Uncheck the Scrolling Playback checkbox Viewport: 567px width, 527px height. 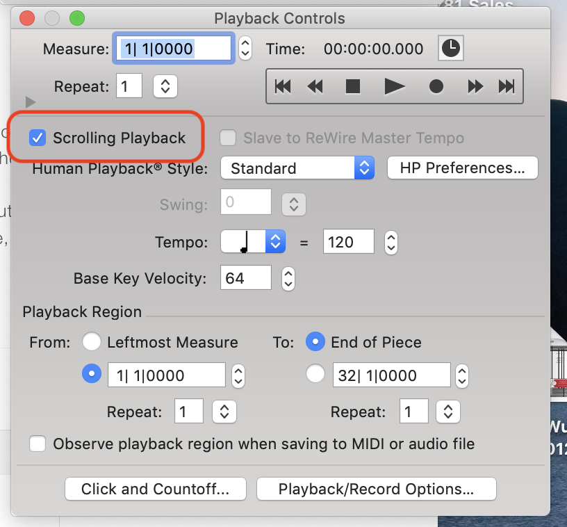pyautogui.click(x=38, y=138)
